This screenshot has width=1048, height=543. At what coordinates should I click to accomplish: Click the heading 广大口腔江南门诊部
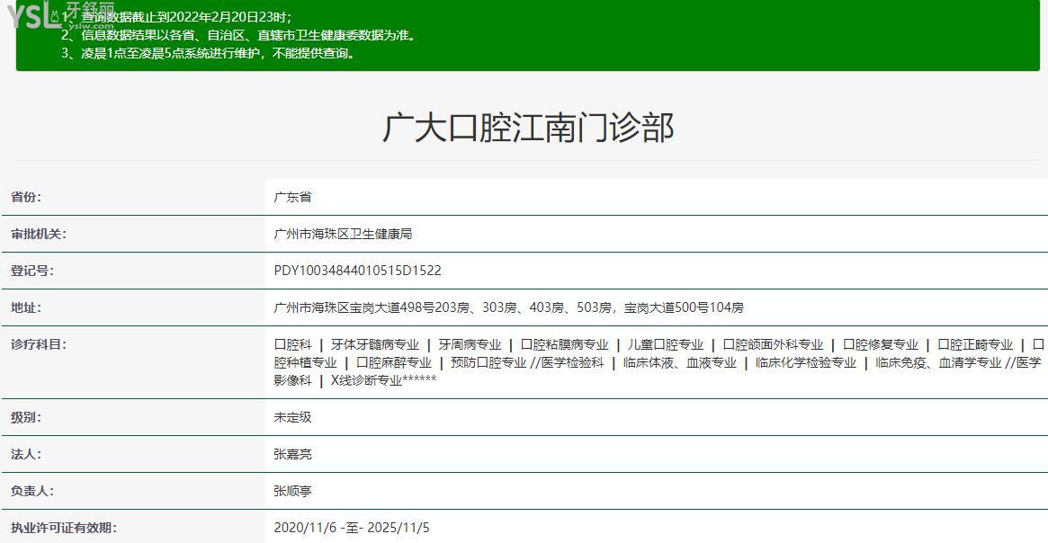click(528, 127)
